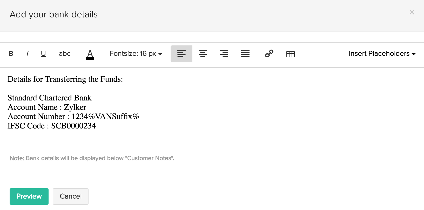Click the Standard Chartered Bank line
The height and width of the screenshot is (210, 424).
pos(50,98)
